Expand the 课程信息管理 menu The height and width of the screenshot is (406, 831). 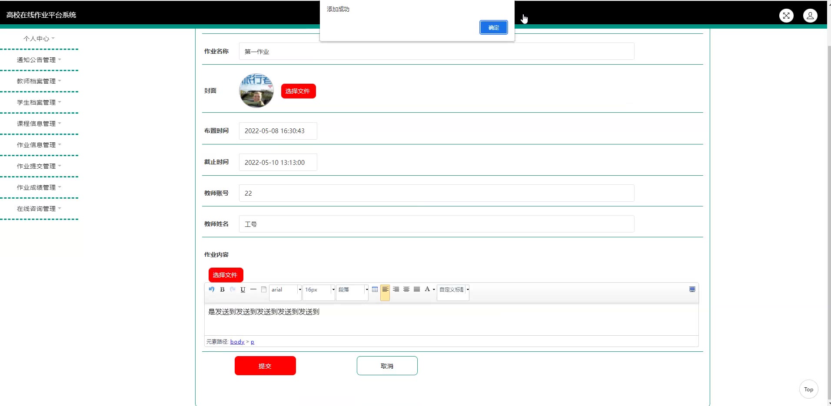(x=39, y=124)
